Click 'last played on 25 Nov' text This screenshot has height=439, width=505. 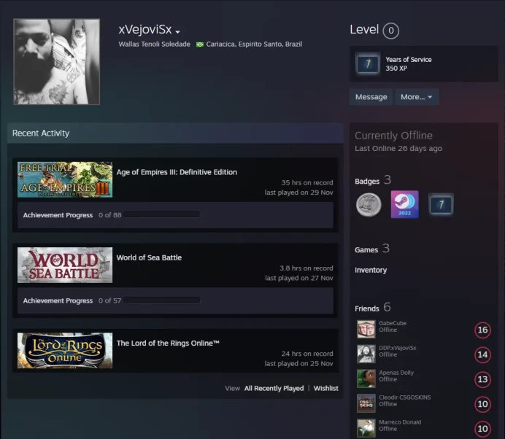tap(299, 364)
